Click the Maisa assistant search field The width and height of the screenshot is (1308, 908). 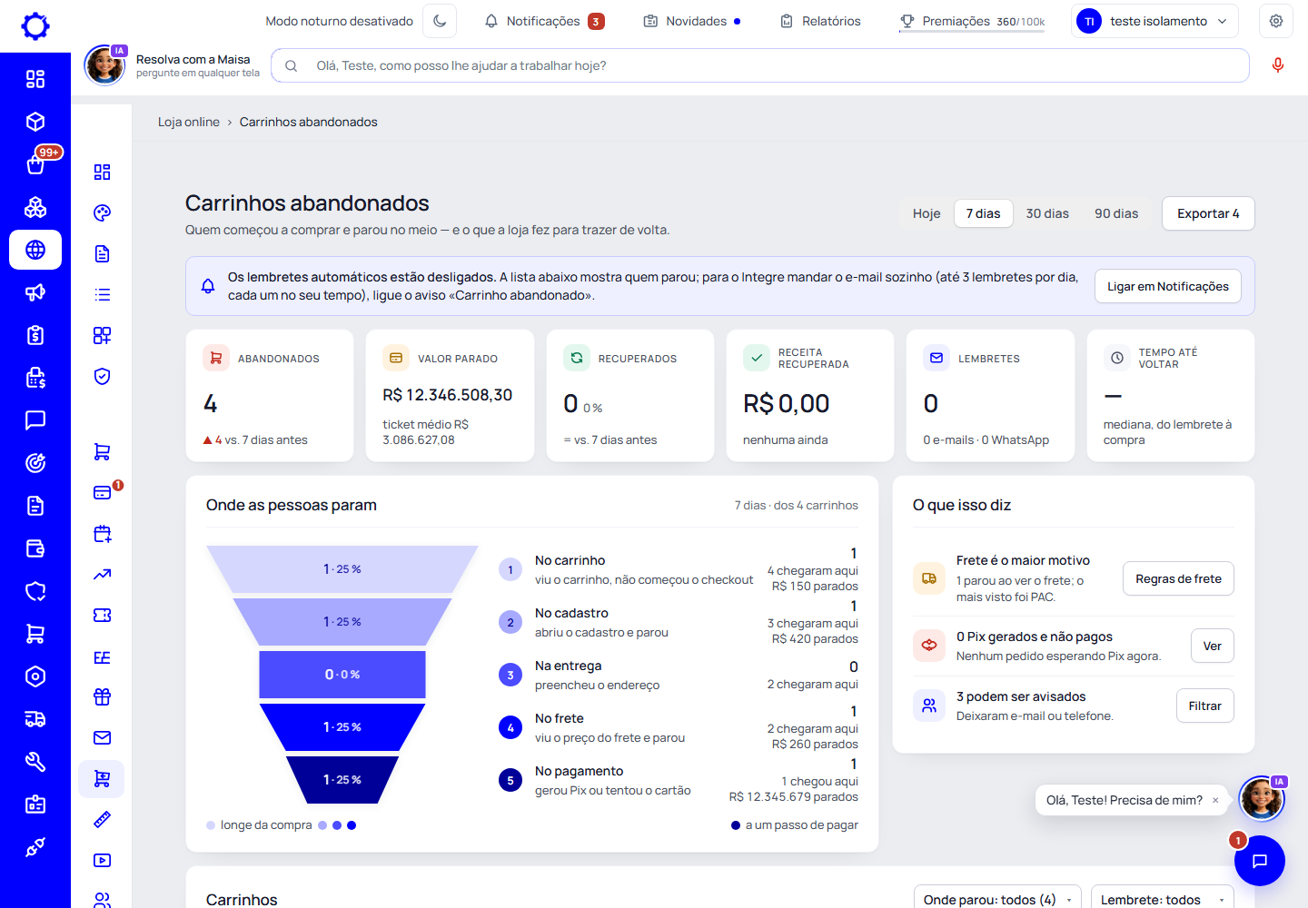[x=760, y=65]
